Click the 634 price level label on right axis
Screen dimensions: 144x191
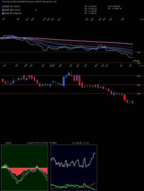click(139, 76)
